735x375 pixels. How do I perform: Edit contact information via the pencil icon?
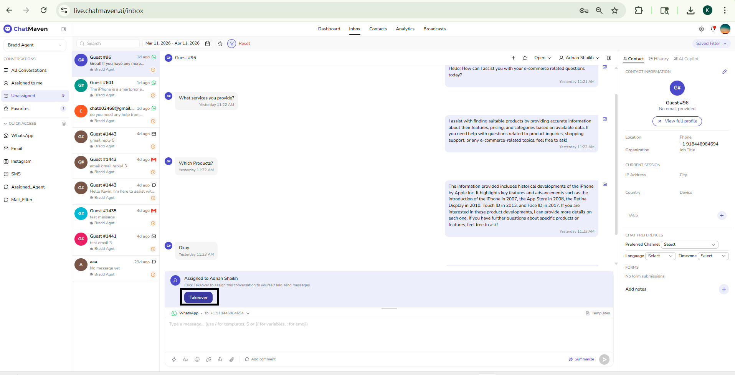[725, 71]
